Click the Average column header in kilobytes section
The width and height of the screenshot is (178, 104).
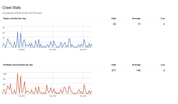pyautogui.click(x=136, y=65)
